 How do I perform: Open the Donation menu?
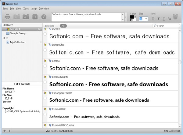(44, 9)
